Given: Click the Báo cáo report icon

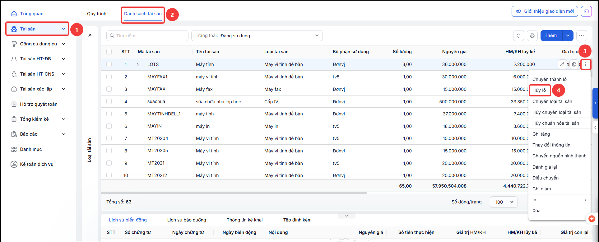Looking at the screenshot, I should coord(14,134).
